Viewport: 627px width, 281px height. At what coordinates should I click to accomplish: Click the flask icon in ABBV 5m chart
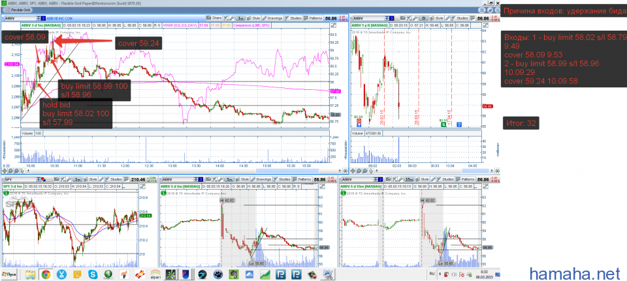214,179
